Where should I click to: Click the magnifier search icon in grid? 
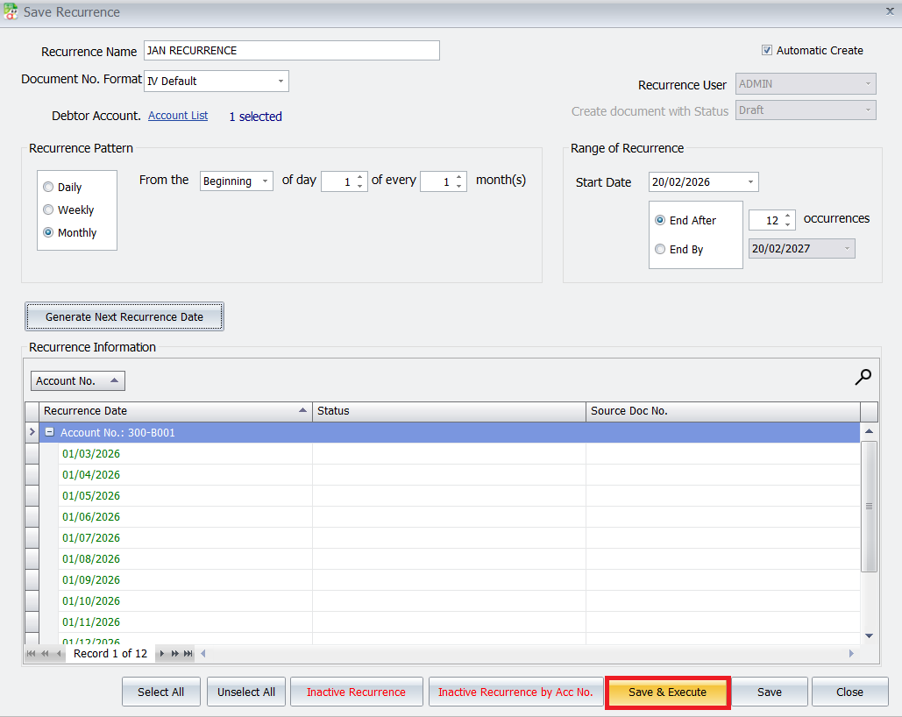click(863, 378)
